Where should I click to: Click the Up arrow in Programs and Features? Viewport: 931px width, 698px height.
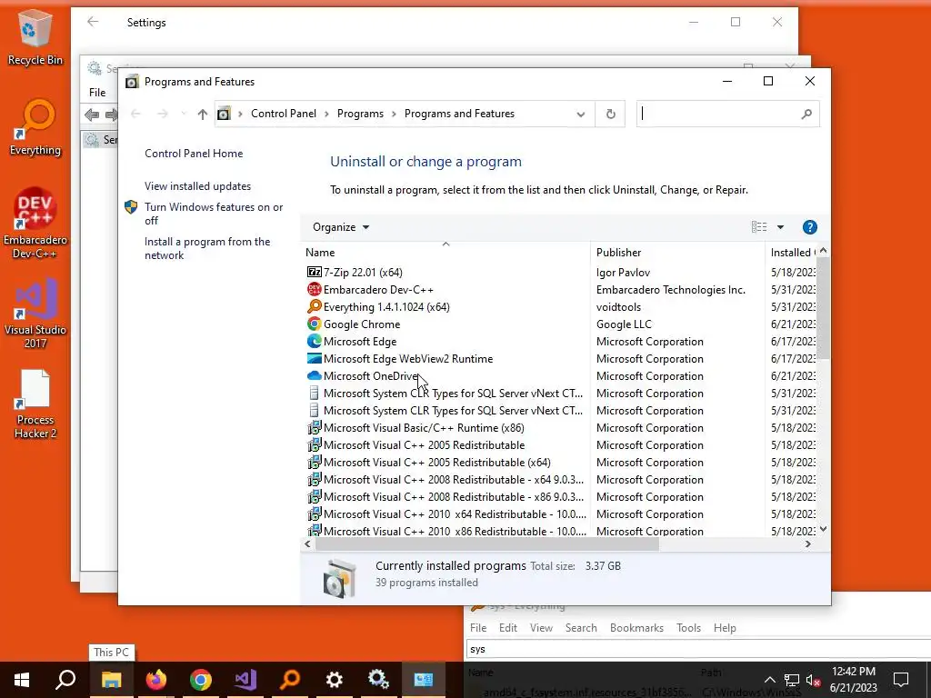(x=203, y=114)
